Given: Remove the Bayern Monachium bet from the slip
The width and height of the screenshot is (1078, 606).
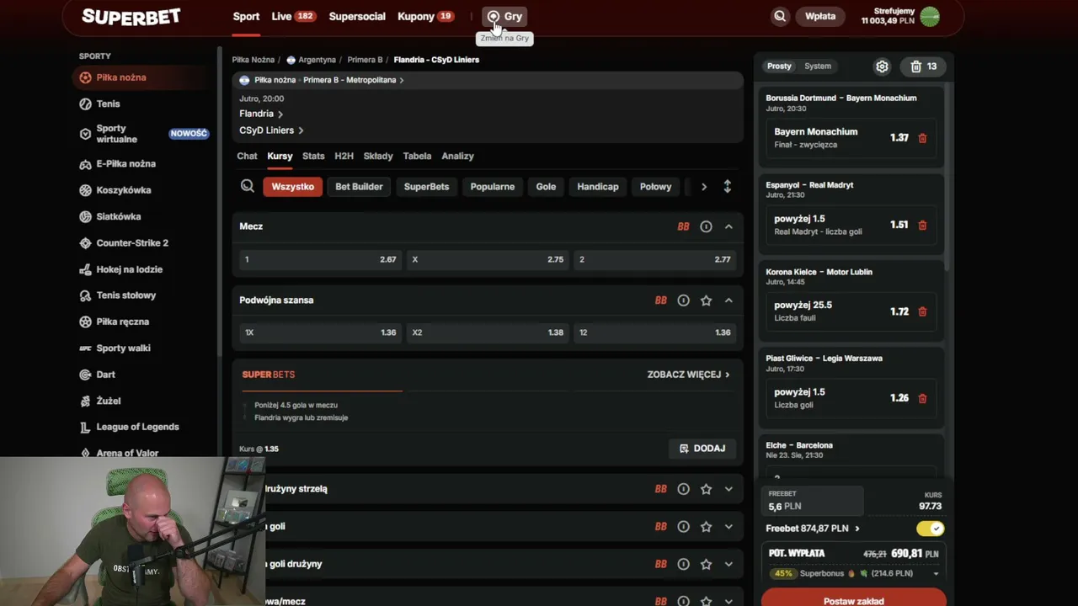Looking at the screenshot, I should [922, 138].
